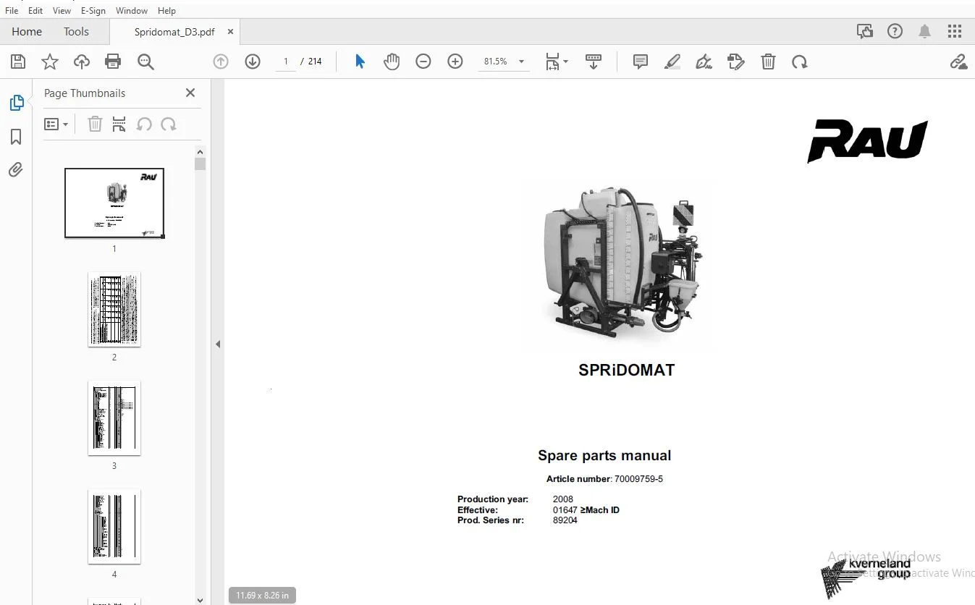This screenshot has width=975, height=605.
Task: Click the total page count 214
Action: pyautogui.click(x=315, y=62)
